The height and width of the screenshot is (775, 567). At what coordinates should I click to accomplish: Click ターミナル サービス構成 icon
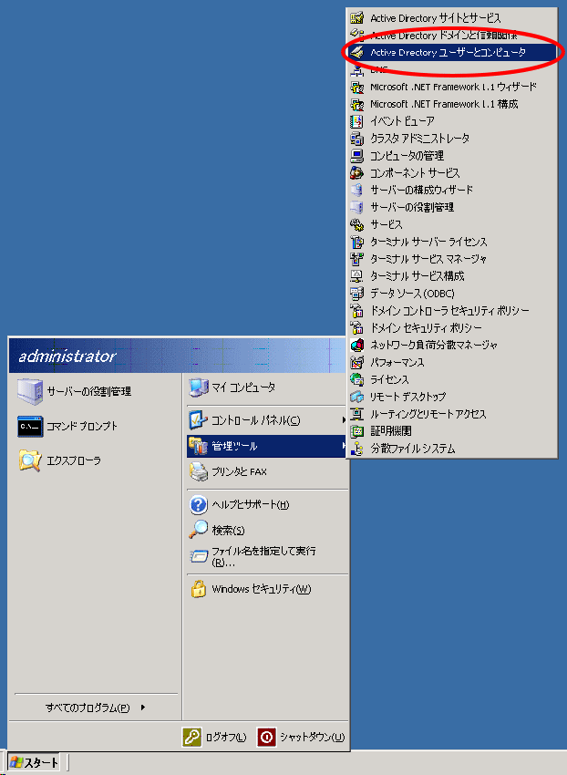(357, 276)
